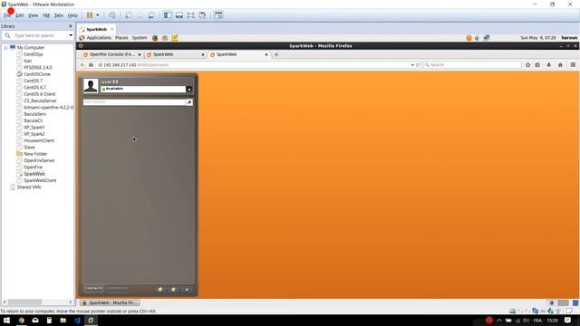Go to the Firefox home page
The height and width of the screenshot is (326, 580).
pyautogui.click(x=560, y=65)
